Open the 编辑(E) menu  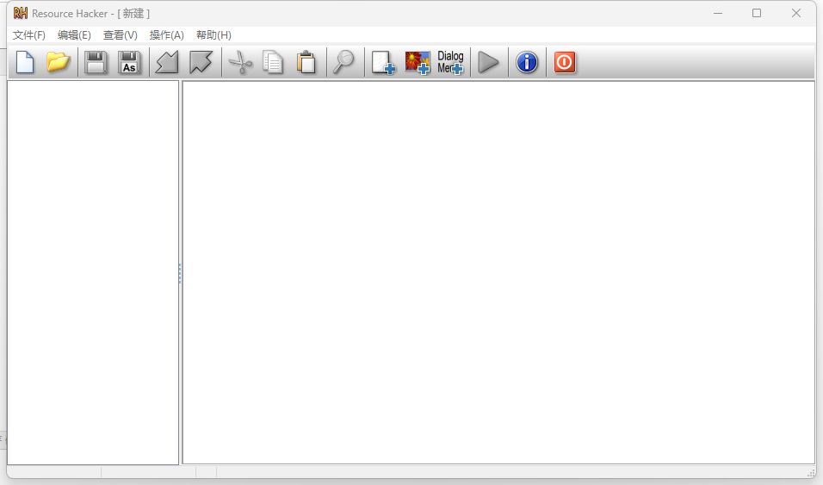click(74, 35)
